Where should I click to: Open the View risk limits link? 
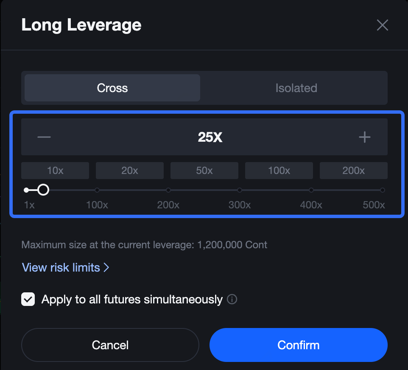point(65,268)
